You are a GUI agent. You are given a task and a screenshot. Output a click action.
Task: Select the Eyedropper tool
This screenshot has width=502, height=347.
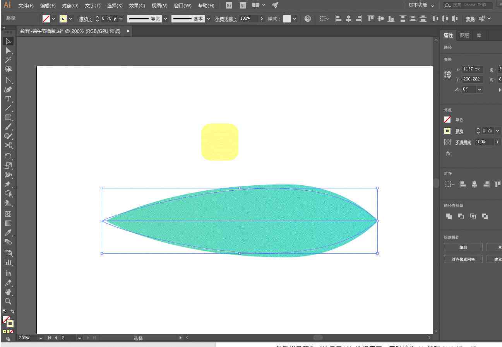coord(8,232)
